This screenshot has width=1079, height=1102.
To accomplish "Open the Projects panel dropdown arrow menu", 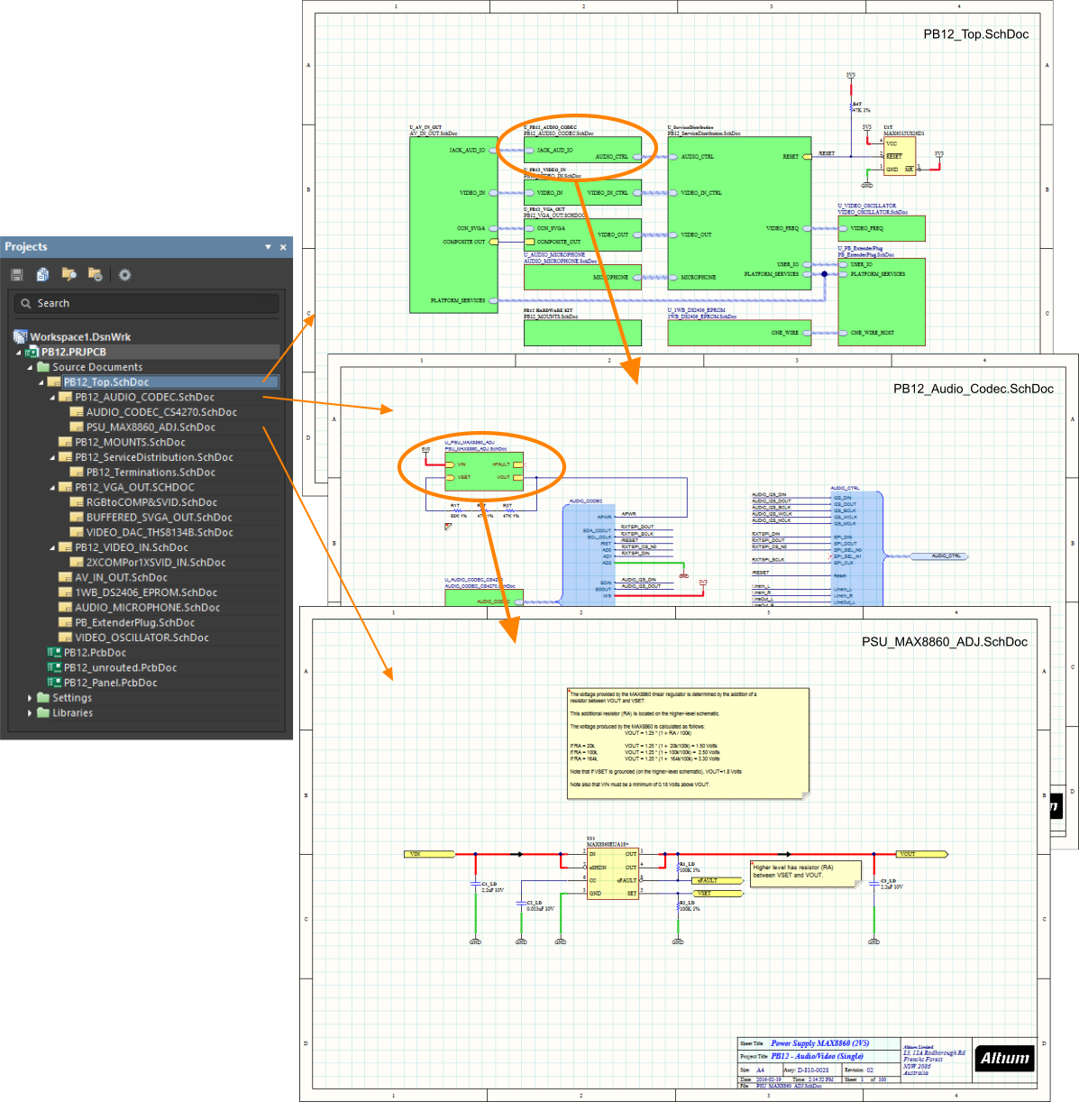I will pos(268,247).
